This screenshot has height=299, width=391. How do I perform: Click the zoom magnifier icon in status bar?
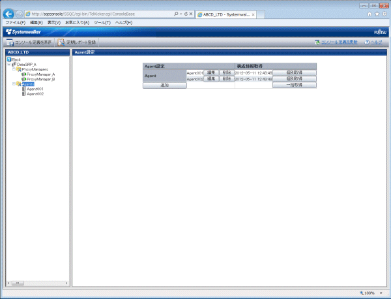coord(362,293)
